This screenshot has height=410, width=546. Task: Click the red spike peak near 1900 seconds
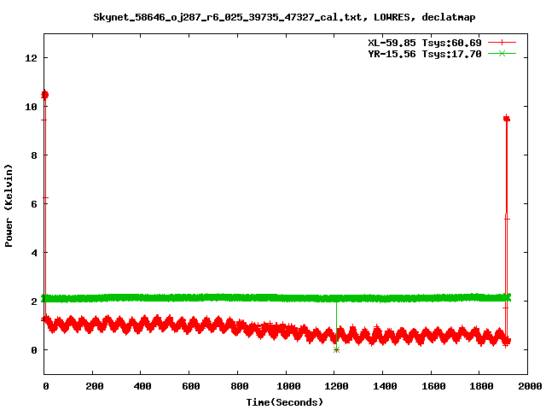click(506, 119)
